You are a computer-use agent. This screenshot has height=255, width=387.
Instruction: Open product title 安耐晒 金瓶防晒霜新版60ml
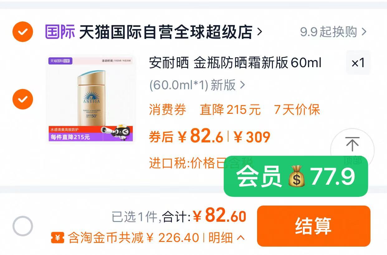[x=235, y=63]
